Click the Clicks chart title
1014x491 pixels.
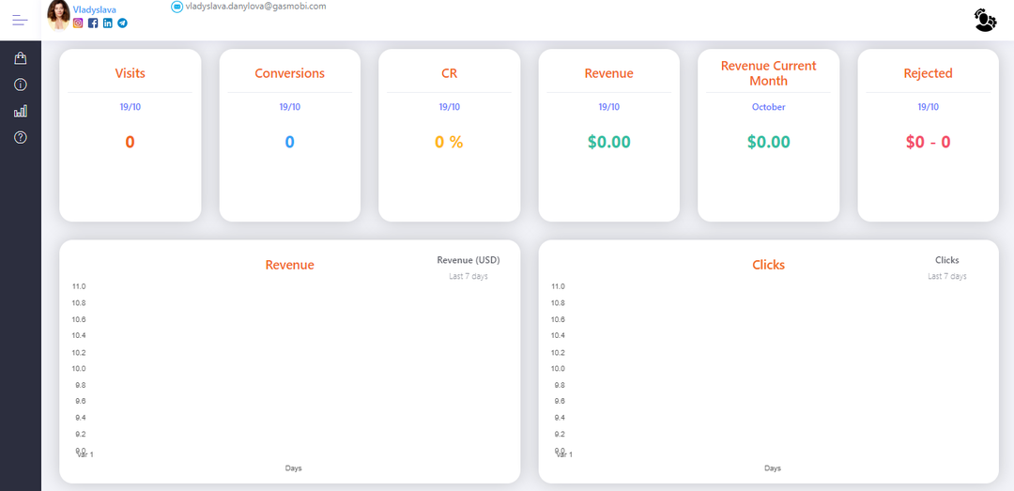coord(768,265)
